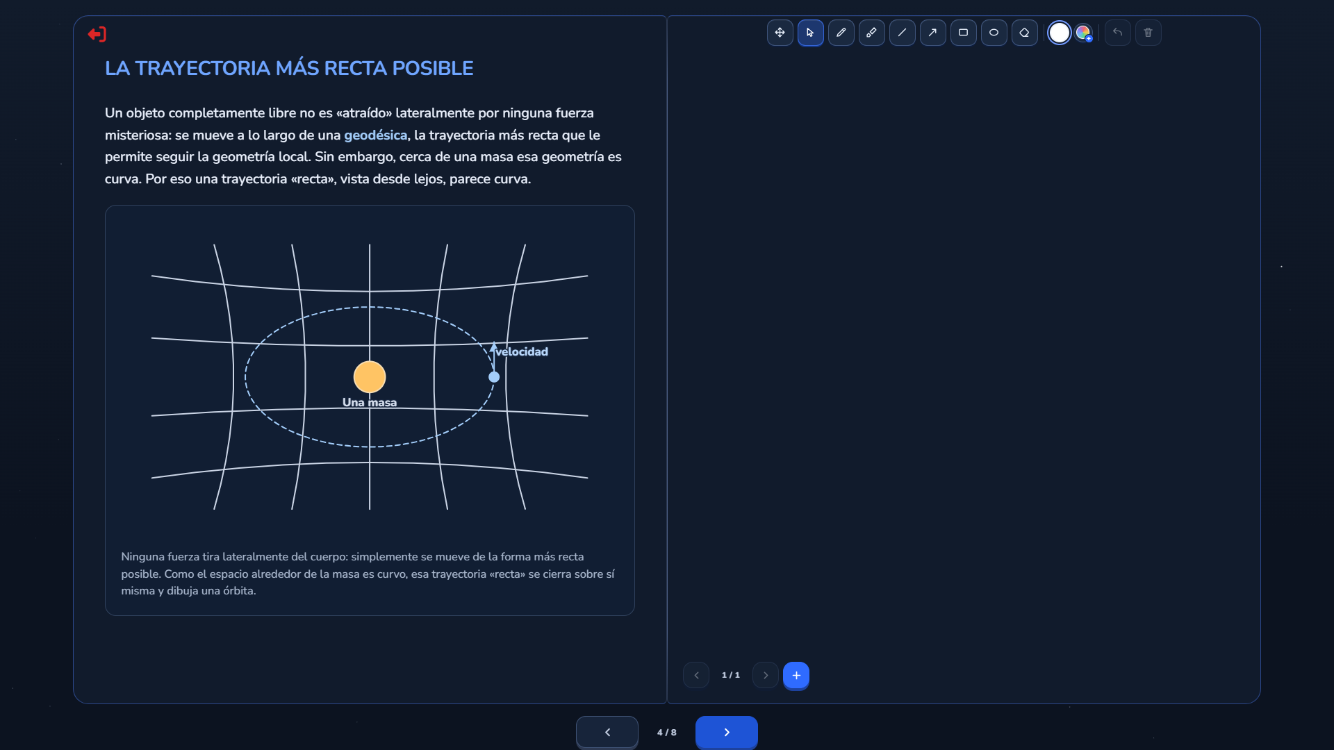Select the ellipse shape tool
This screenshot has width=1334, height=750.
994,33
